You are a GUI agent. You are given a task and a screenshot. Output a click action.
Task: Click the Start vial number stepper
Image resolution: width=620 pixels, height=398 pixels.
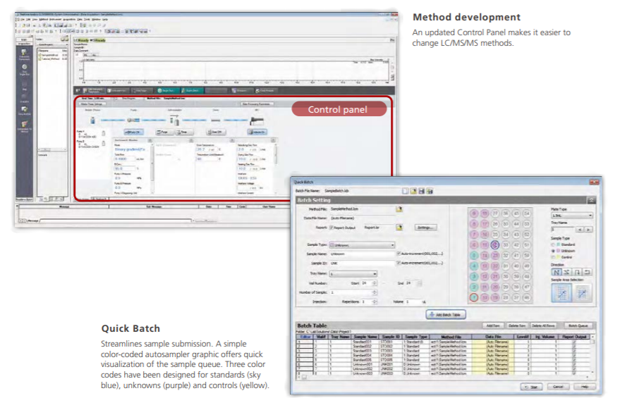pyautogui.click(x=375, y=283)
